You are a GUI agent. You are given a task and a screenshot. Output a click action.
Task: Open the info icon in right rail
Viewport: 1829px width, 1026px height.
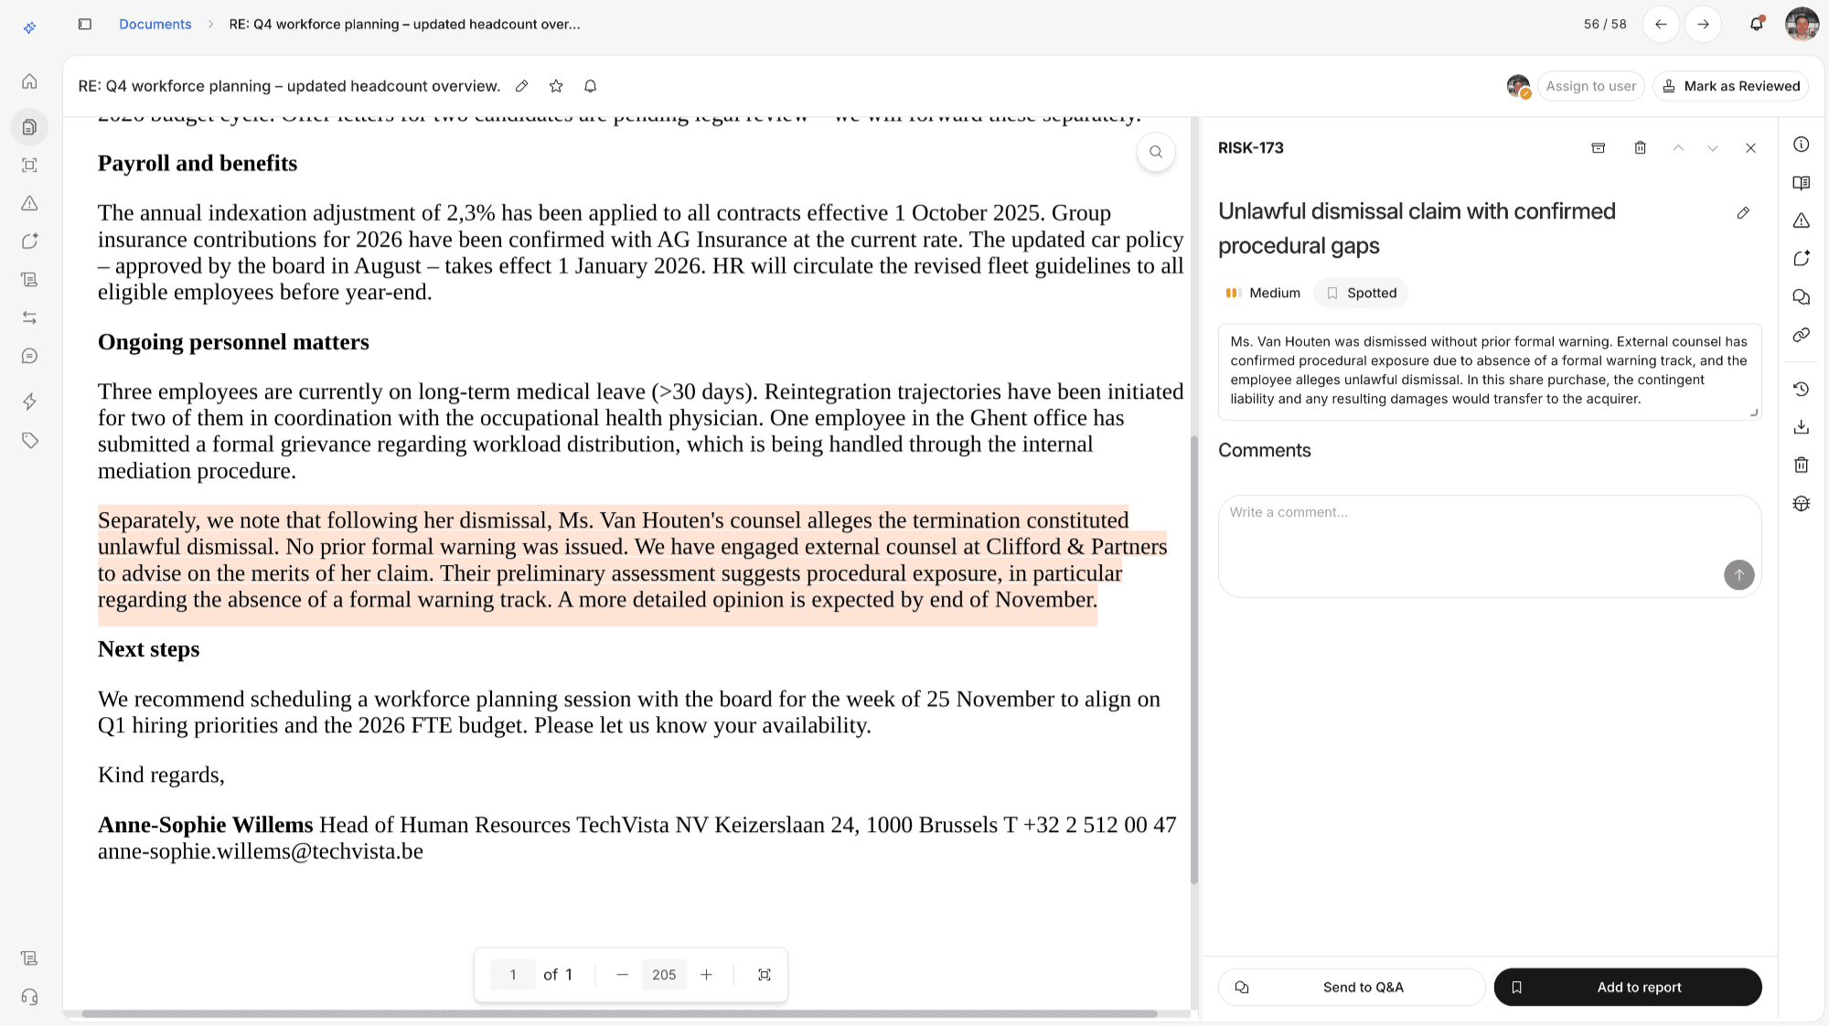click(1802, 144)
